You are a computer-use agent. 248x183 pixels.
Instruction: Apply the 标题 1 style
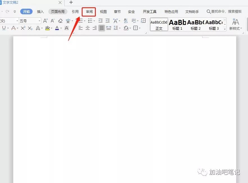coord(177,24)
